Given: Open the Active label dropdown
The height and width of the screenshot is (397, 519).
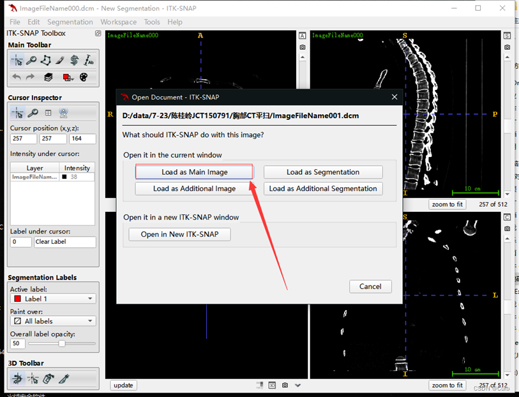Looking at the screenshot, I should (x=53, y=299).
